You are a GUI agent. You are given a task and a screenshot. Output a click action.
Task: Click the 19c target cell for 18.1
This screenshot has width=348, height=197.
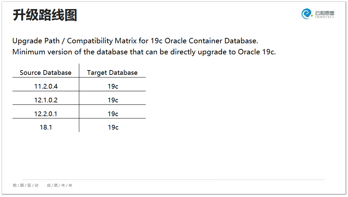(113, 127)
